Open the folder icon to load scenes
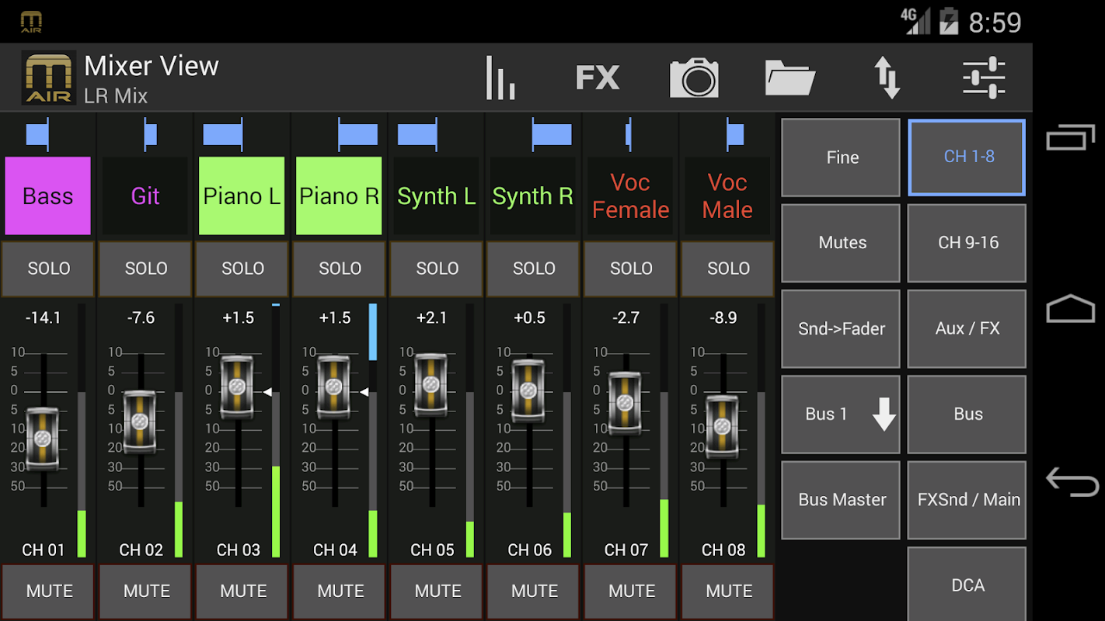 (790, 78)
